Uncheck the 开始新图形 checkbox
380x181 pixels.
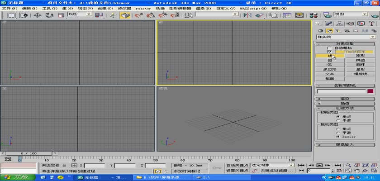tap(329, 52)
